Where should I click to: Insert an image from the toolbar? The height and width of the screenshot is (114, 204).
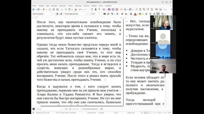tap(109, 9)
